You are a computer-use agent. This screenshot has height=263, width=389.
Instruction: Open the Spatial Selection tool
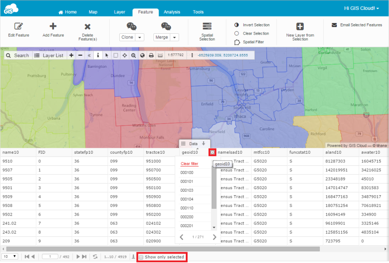207,27
